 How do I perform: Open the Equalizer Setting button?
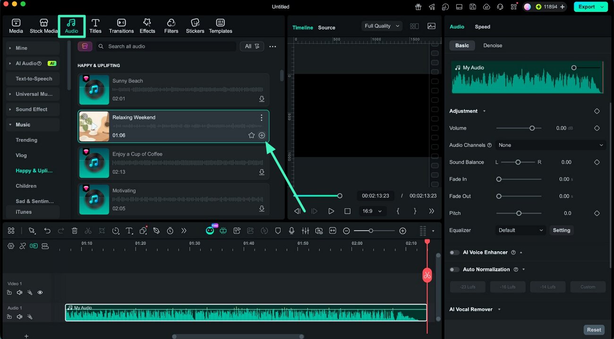tap(562, 230)
